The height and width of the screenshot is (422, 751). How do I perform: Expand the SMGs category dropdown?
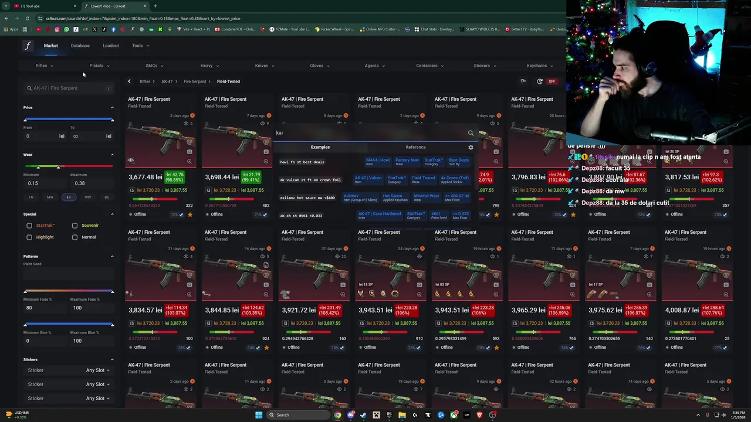coord(154,66)
